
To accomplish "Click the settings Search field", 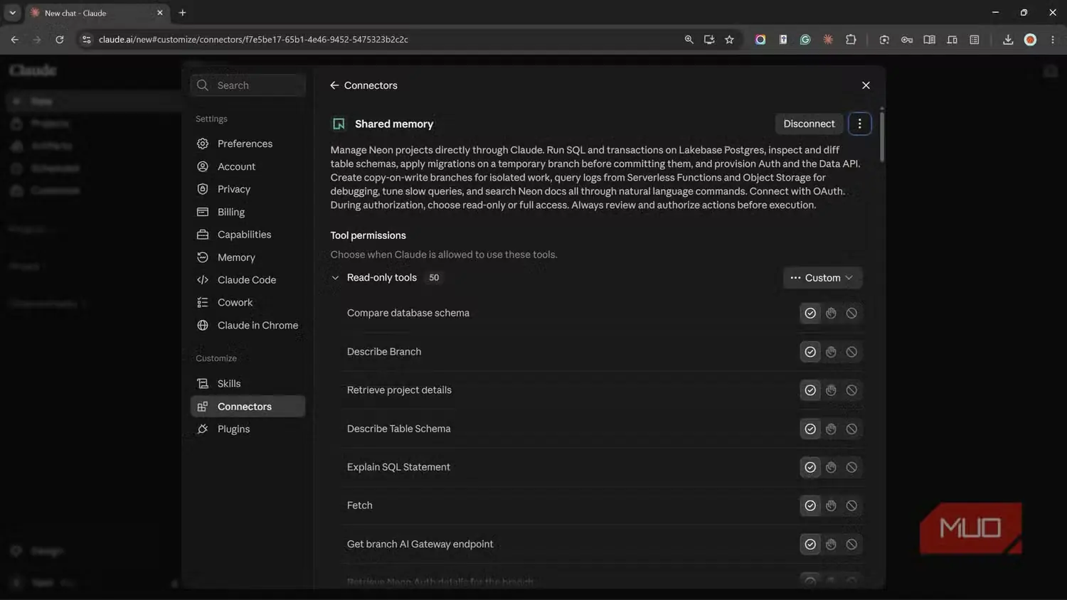I will (x=248, y=85).
